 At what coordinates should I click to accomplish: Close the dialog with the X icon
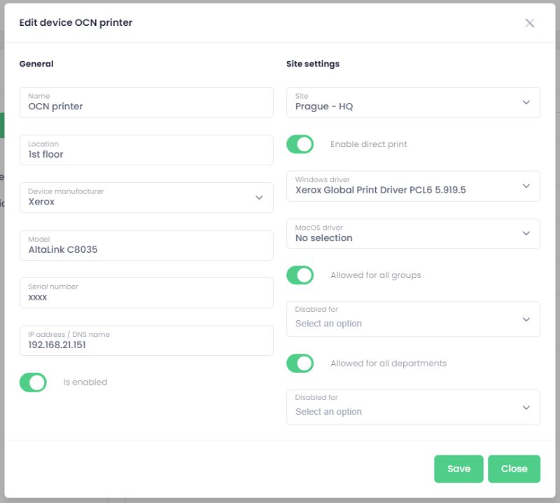click(x=530, y=23)
